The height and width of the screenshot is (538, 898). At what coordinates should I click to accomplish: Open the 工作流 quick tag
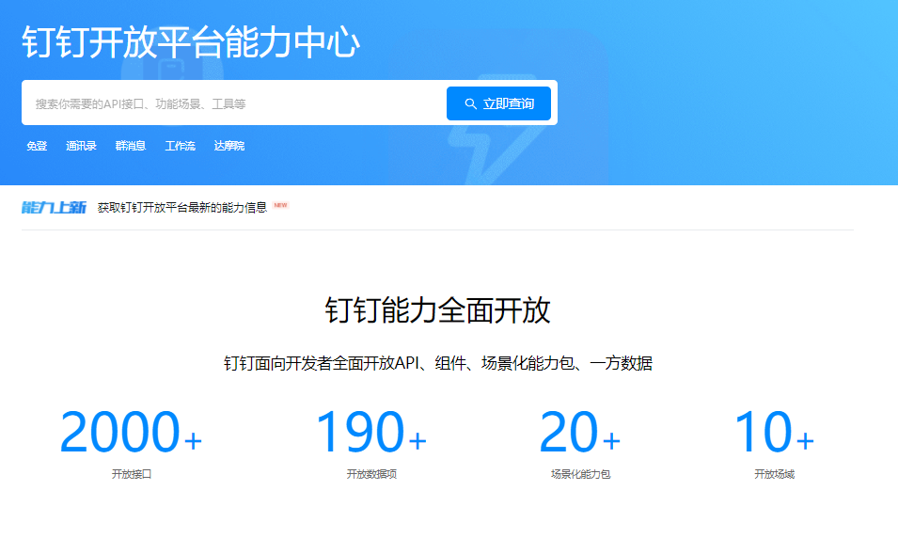[180, 146]
